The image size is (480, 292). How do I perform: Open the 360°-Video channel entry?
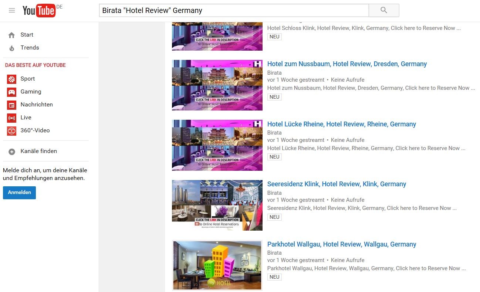click(35, 130)
